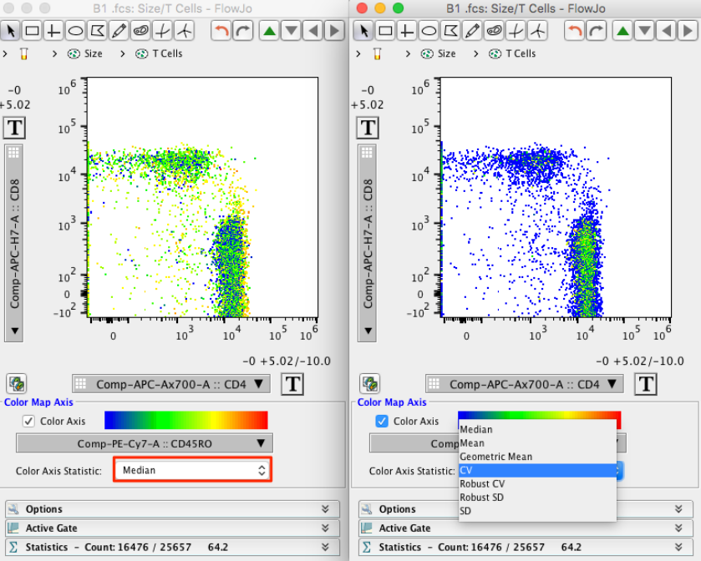
Task: Click the right arrow button in right window toolbar
Action: click(x=688, y=31)
